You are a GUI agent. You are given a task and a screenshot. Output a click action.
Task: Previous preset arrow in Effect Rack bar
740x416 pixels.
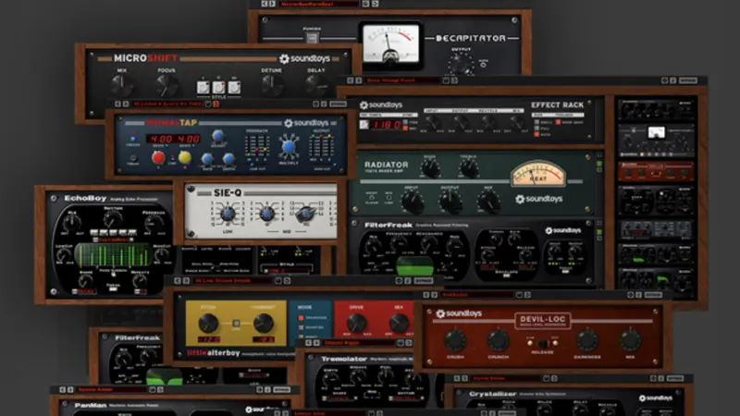351,80
